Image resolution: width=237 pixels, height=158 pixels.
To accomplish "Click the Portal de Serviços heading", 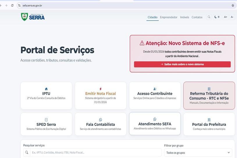I will pos(57,50).
